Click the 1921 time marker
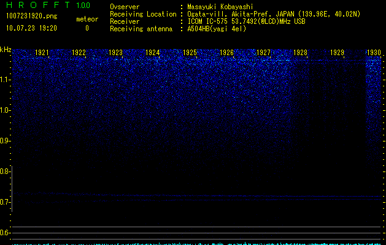386x245 pixels. click(42, 53)
